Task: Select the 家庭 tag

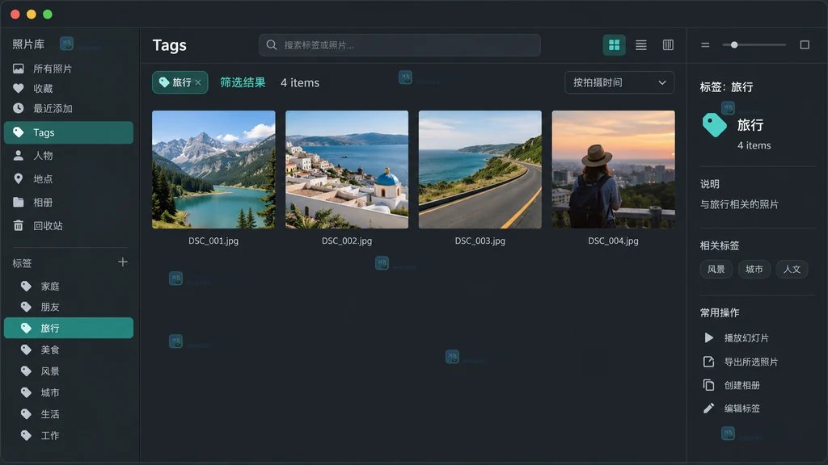Action: 69,287
